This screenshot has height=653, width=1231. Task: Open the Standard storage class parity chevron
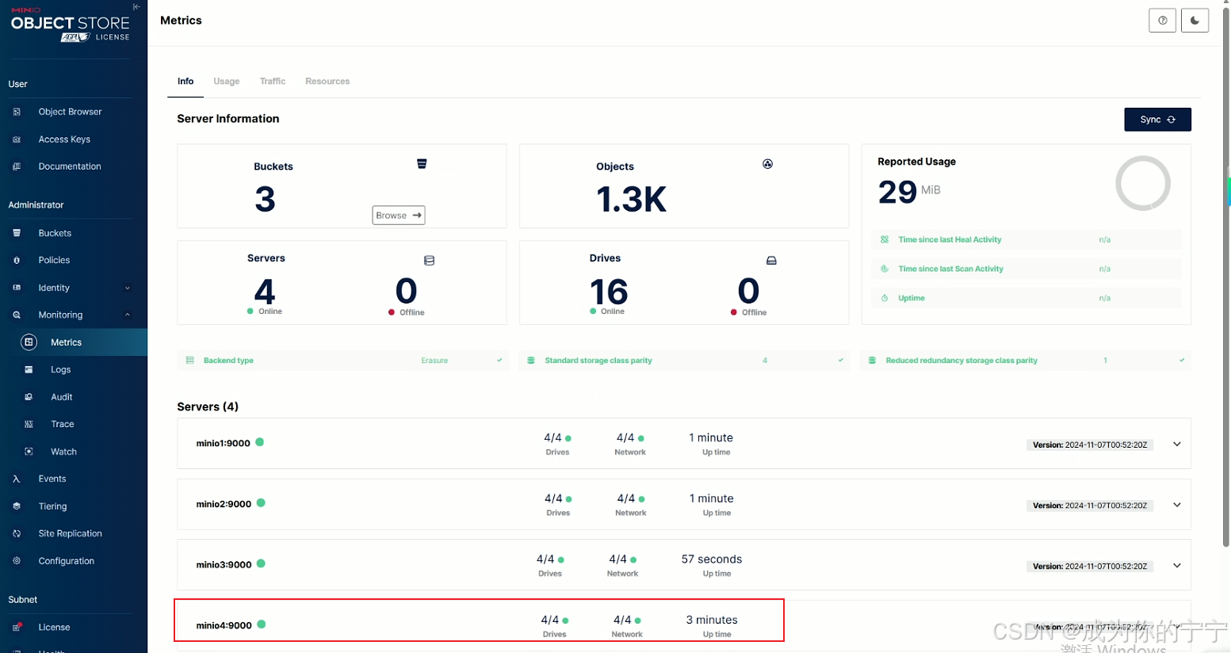(x=841, y=361)
